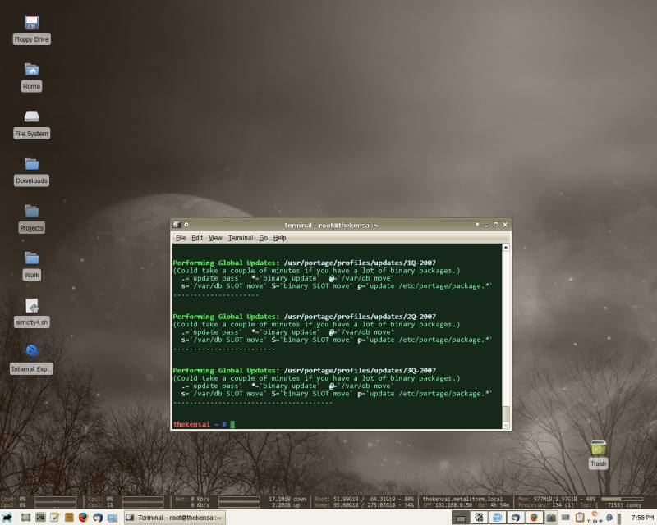Click the terminal scrollbar up arrow
Image resolution: width=657 pixels, height=525 pixels.
tap(506, 248)
